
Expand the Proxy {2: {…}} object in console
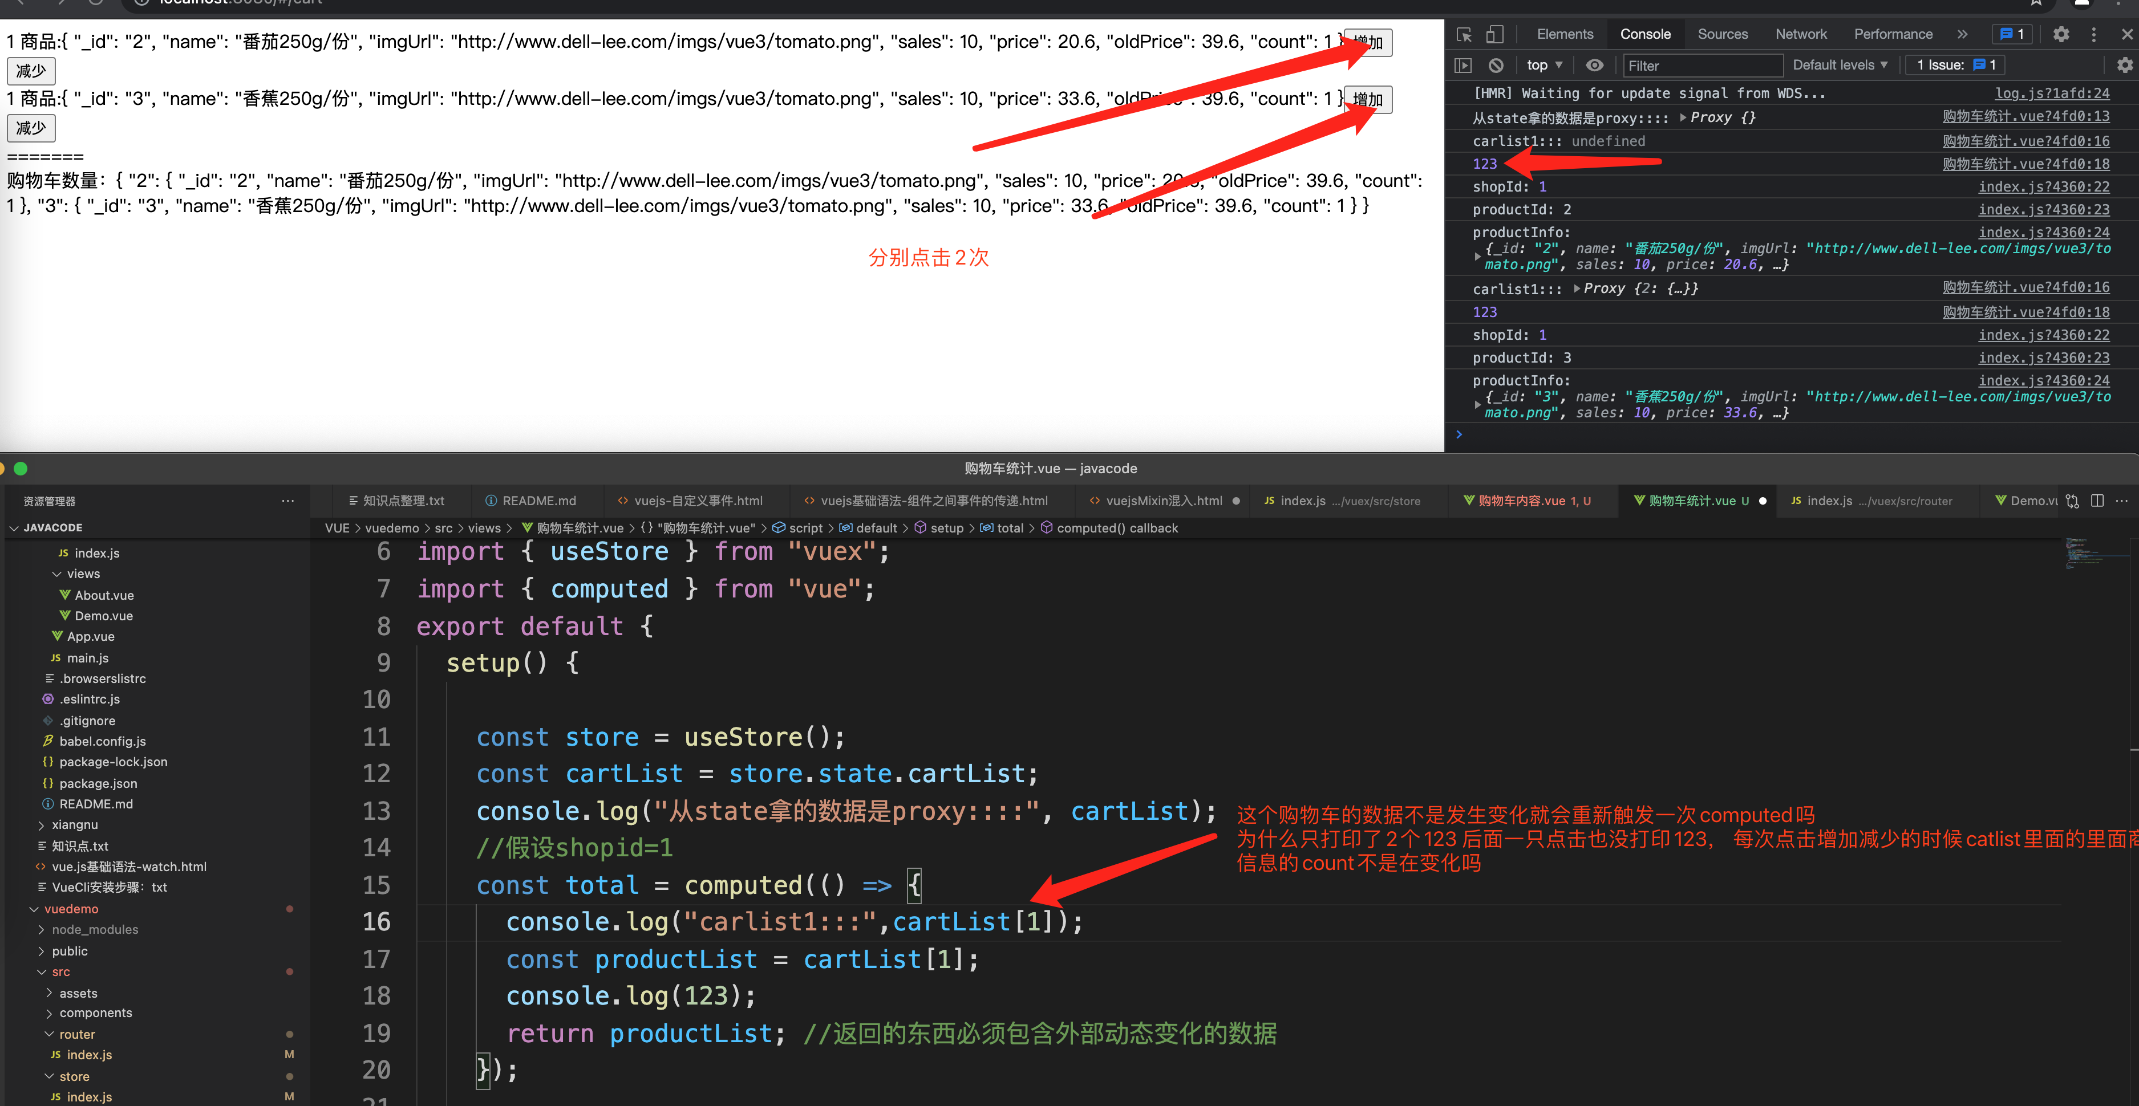click(x=1576, y=288)
